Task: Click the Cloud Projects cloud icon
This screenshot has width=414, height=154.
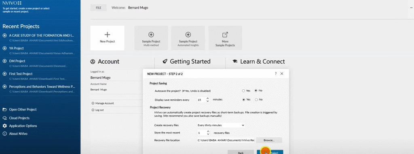Action: 4,118
